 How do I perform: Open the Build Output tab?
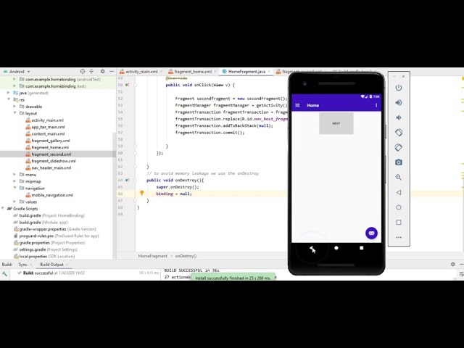click(51, 264)
